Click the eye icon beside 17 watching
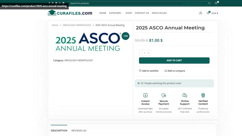Viewport: 242px width, 136px height. pyautogui.click(x=139, y=83)
